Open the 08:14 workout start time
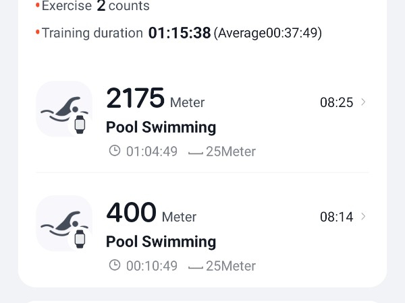405x303 pixels. pyautogui.click(x=336, y=217)
